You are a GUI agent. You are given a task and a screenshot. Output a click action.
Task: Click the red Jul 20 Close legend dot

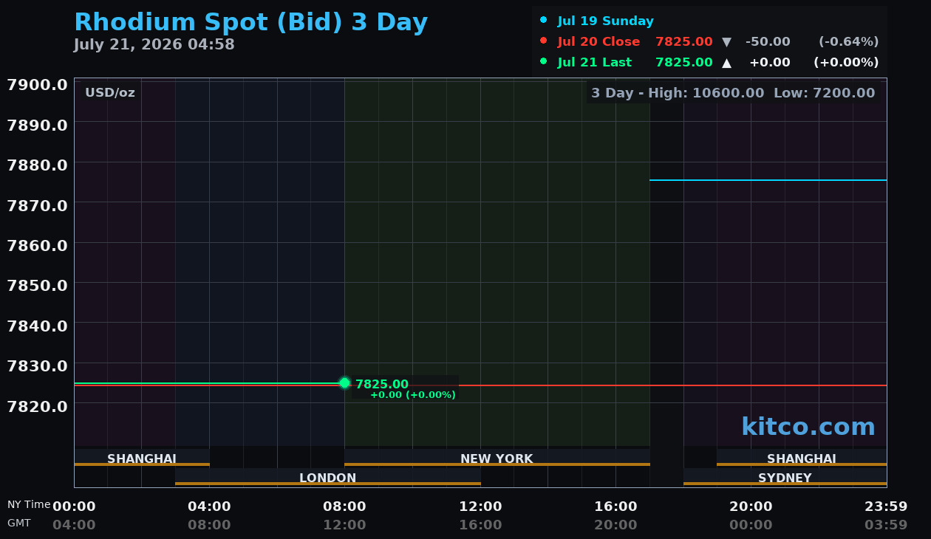(544, 41)
